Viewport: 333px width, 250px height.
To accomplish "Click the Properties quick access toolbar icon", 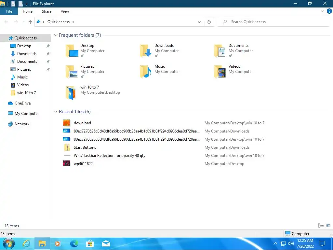I will (13, 4).
